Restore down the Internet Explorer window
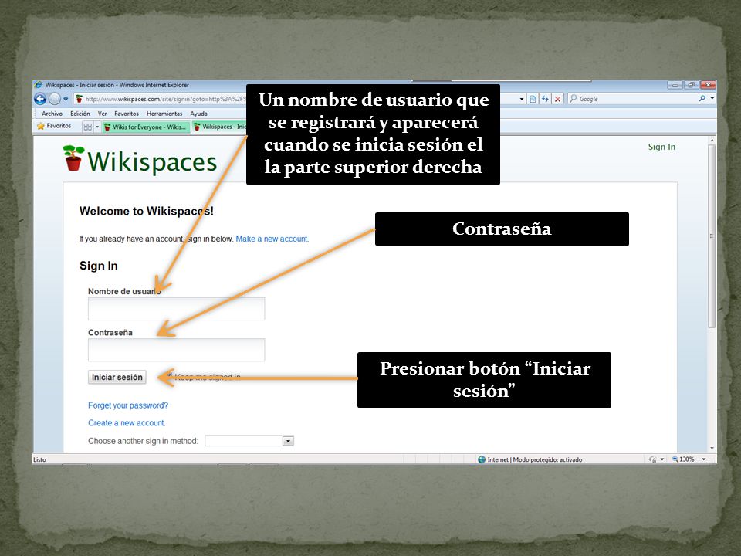 pos(691,85)
